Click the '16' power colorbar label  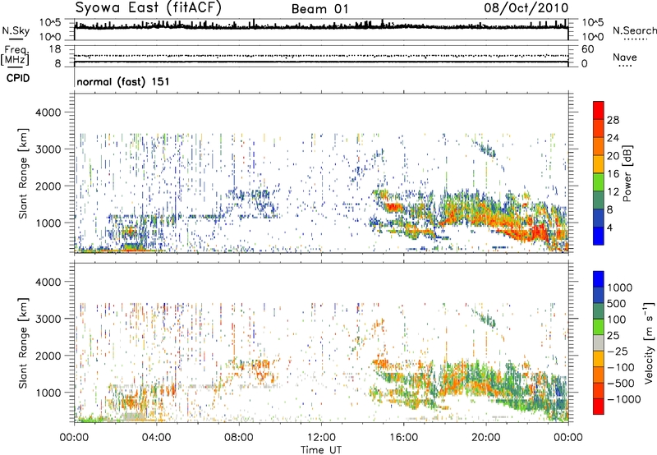(x=613, y=174)
